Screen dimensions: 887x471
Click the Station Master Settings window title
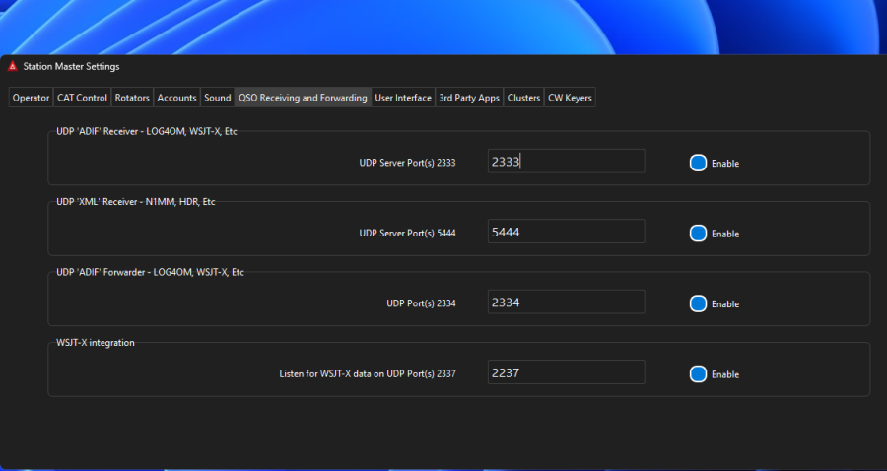(71, 67)
